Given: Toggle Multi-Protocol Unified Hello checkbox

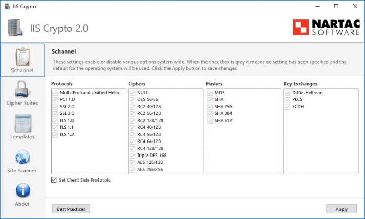Looking at the screenshot, I should 55,93.
